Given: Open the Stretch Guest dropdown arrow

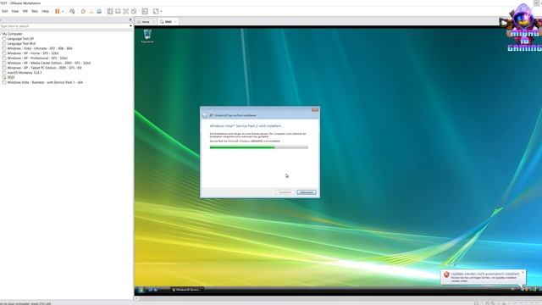Looking at the screenshot, I should (x=161, y=11).
